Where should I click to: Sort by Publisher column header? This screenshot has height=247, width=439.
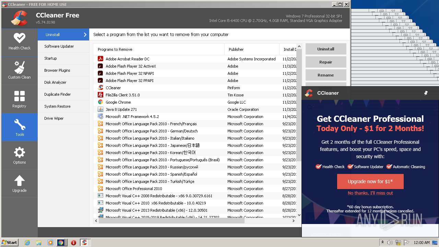(x=252, y=49)
